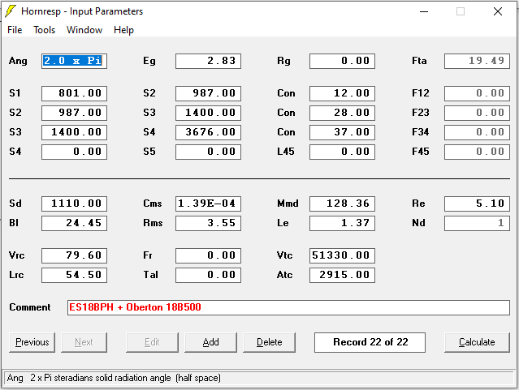Click the Record 22 of 22 indicator
The width and height of the screenshot is (519, 390).
coord(370,342)
